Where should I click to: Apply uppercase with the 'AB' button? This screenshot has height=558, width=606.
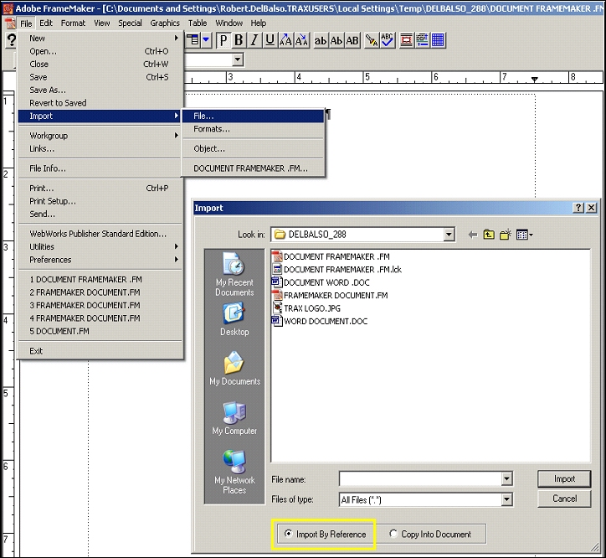pyautogui.click(x=352, y=40)
